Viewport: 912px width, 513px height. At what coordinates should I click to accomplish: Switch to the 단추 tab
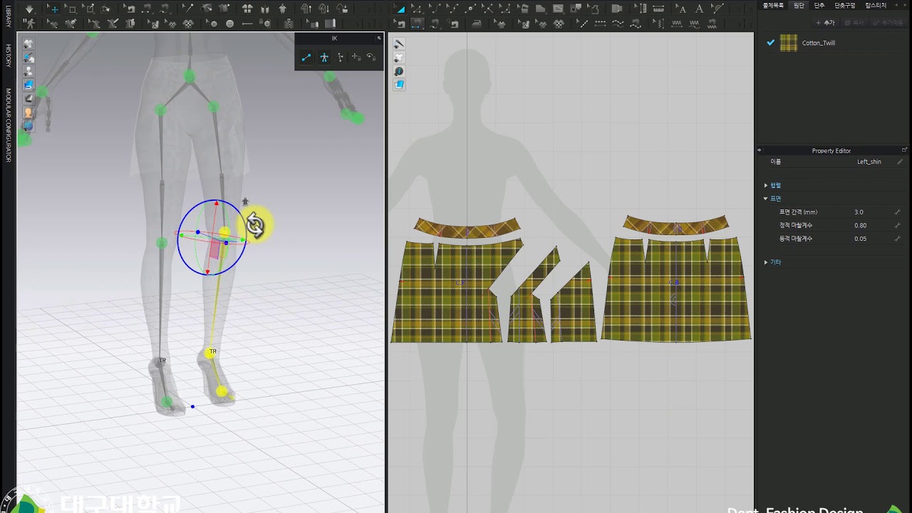[819, 5]
